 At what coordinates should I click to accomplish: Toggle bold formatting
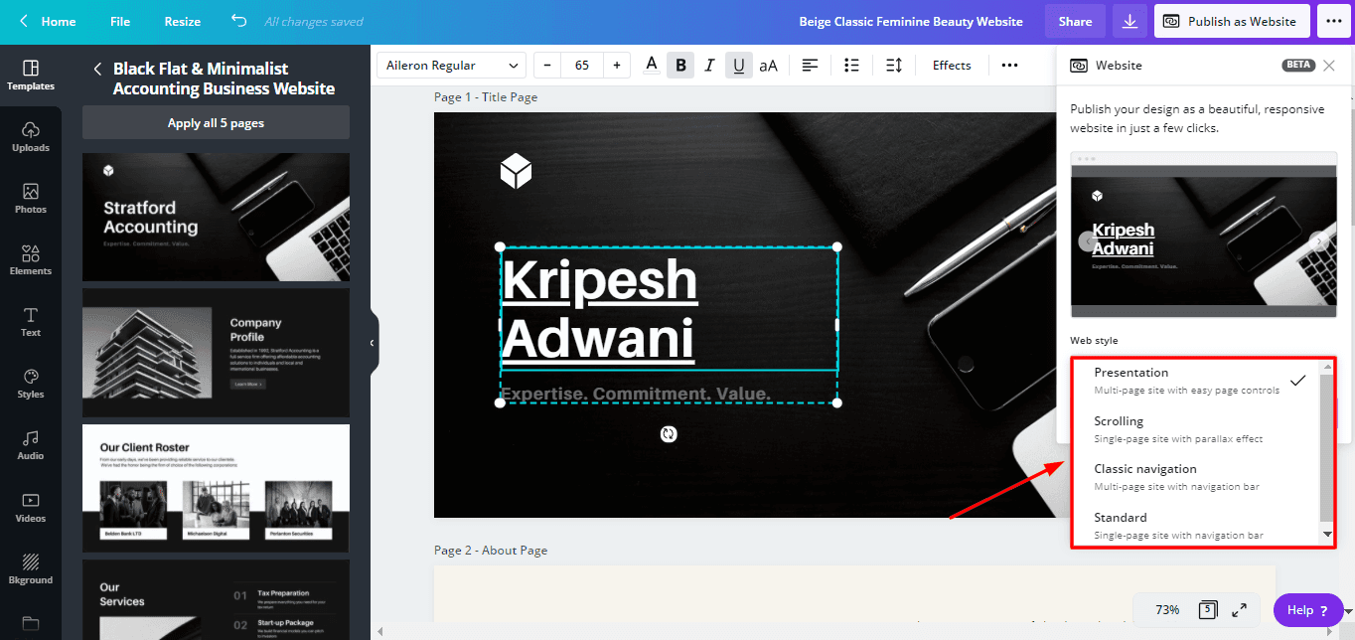pyautogui.click(x=680, y=66)
